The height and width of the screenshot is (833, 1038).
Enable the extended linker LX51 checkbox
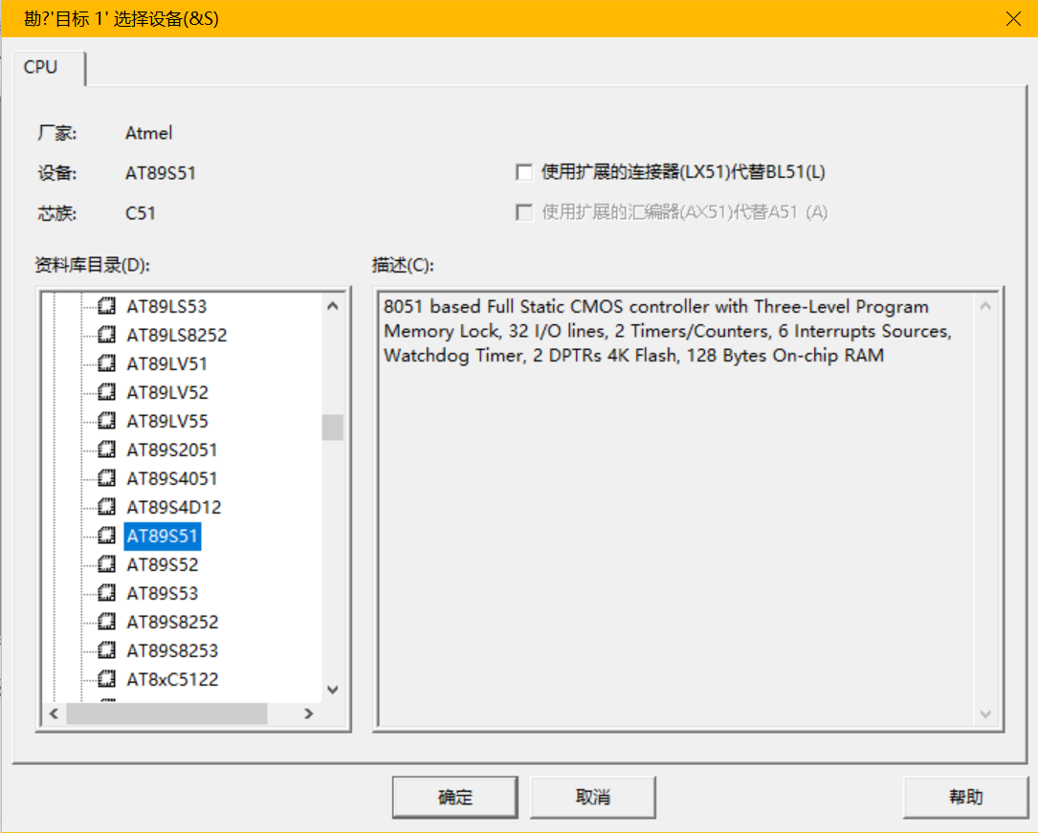click(524, 173)
